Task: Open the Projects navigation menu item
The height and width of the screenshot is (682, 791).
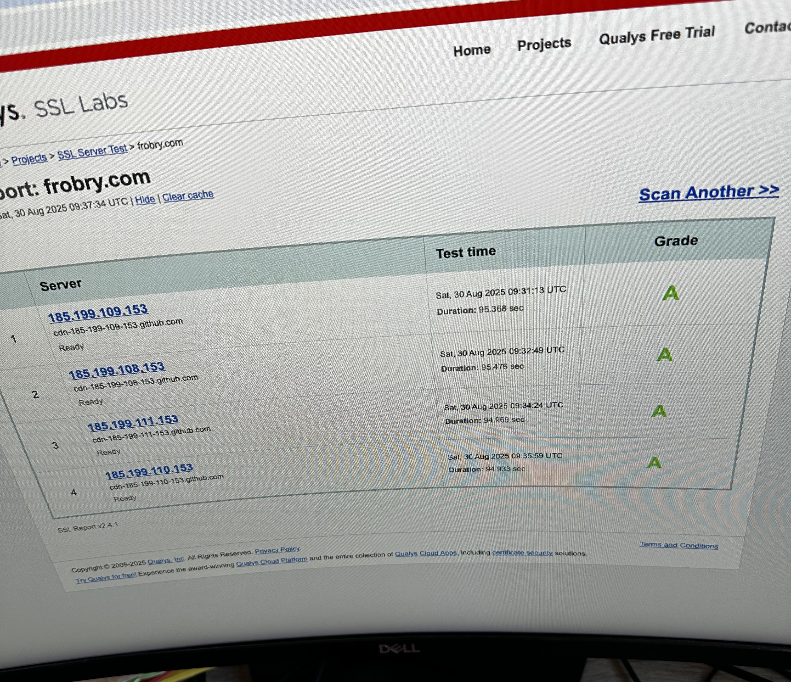Action: pyautogui.click(x=544, y=44)
